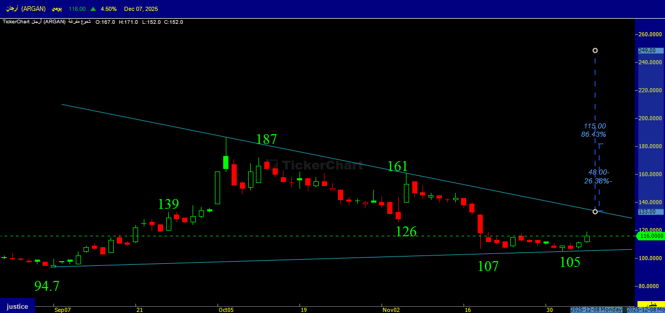
Task: Click the 161 peak annotation label
Action: 398,166
